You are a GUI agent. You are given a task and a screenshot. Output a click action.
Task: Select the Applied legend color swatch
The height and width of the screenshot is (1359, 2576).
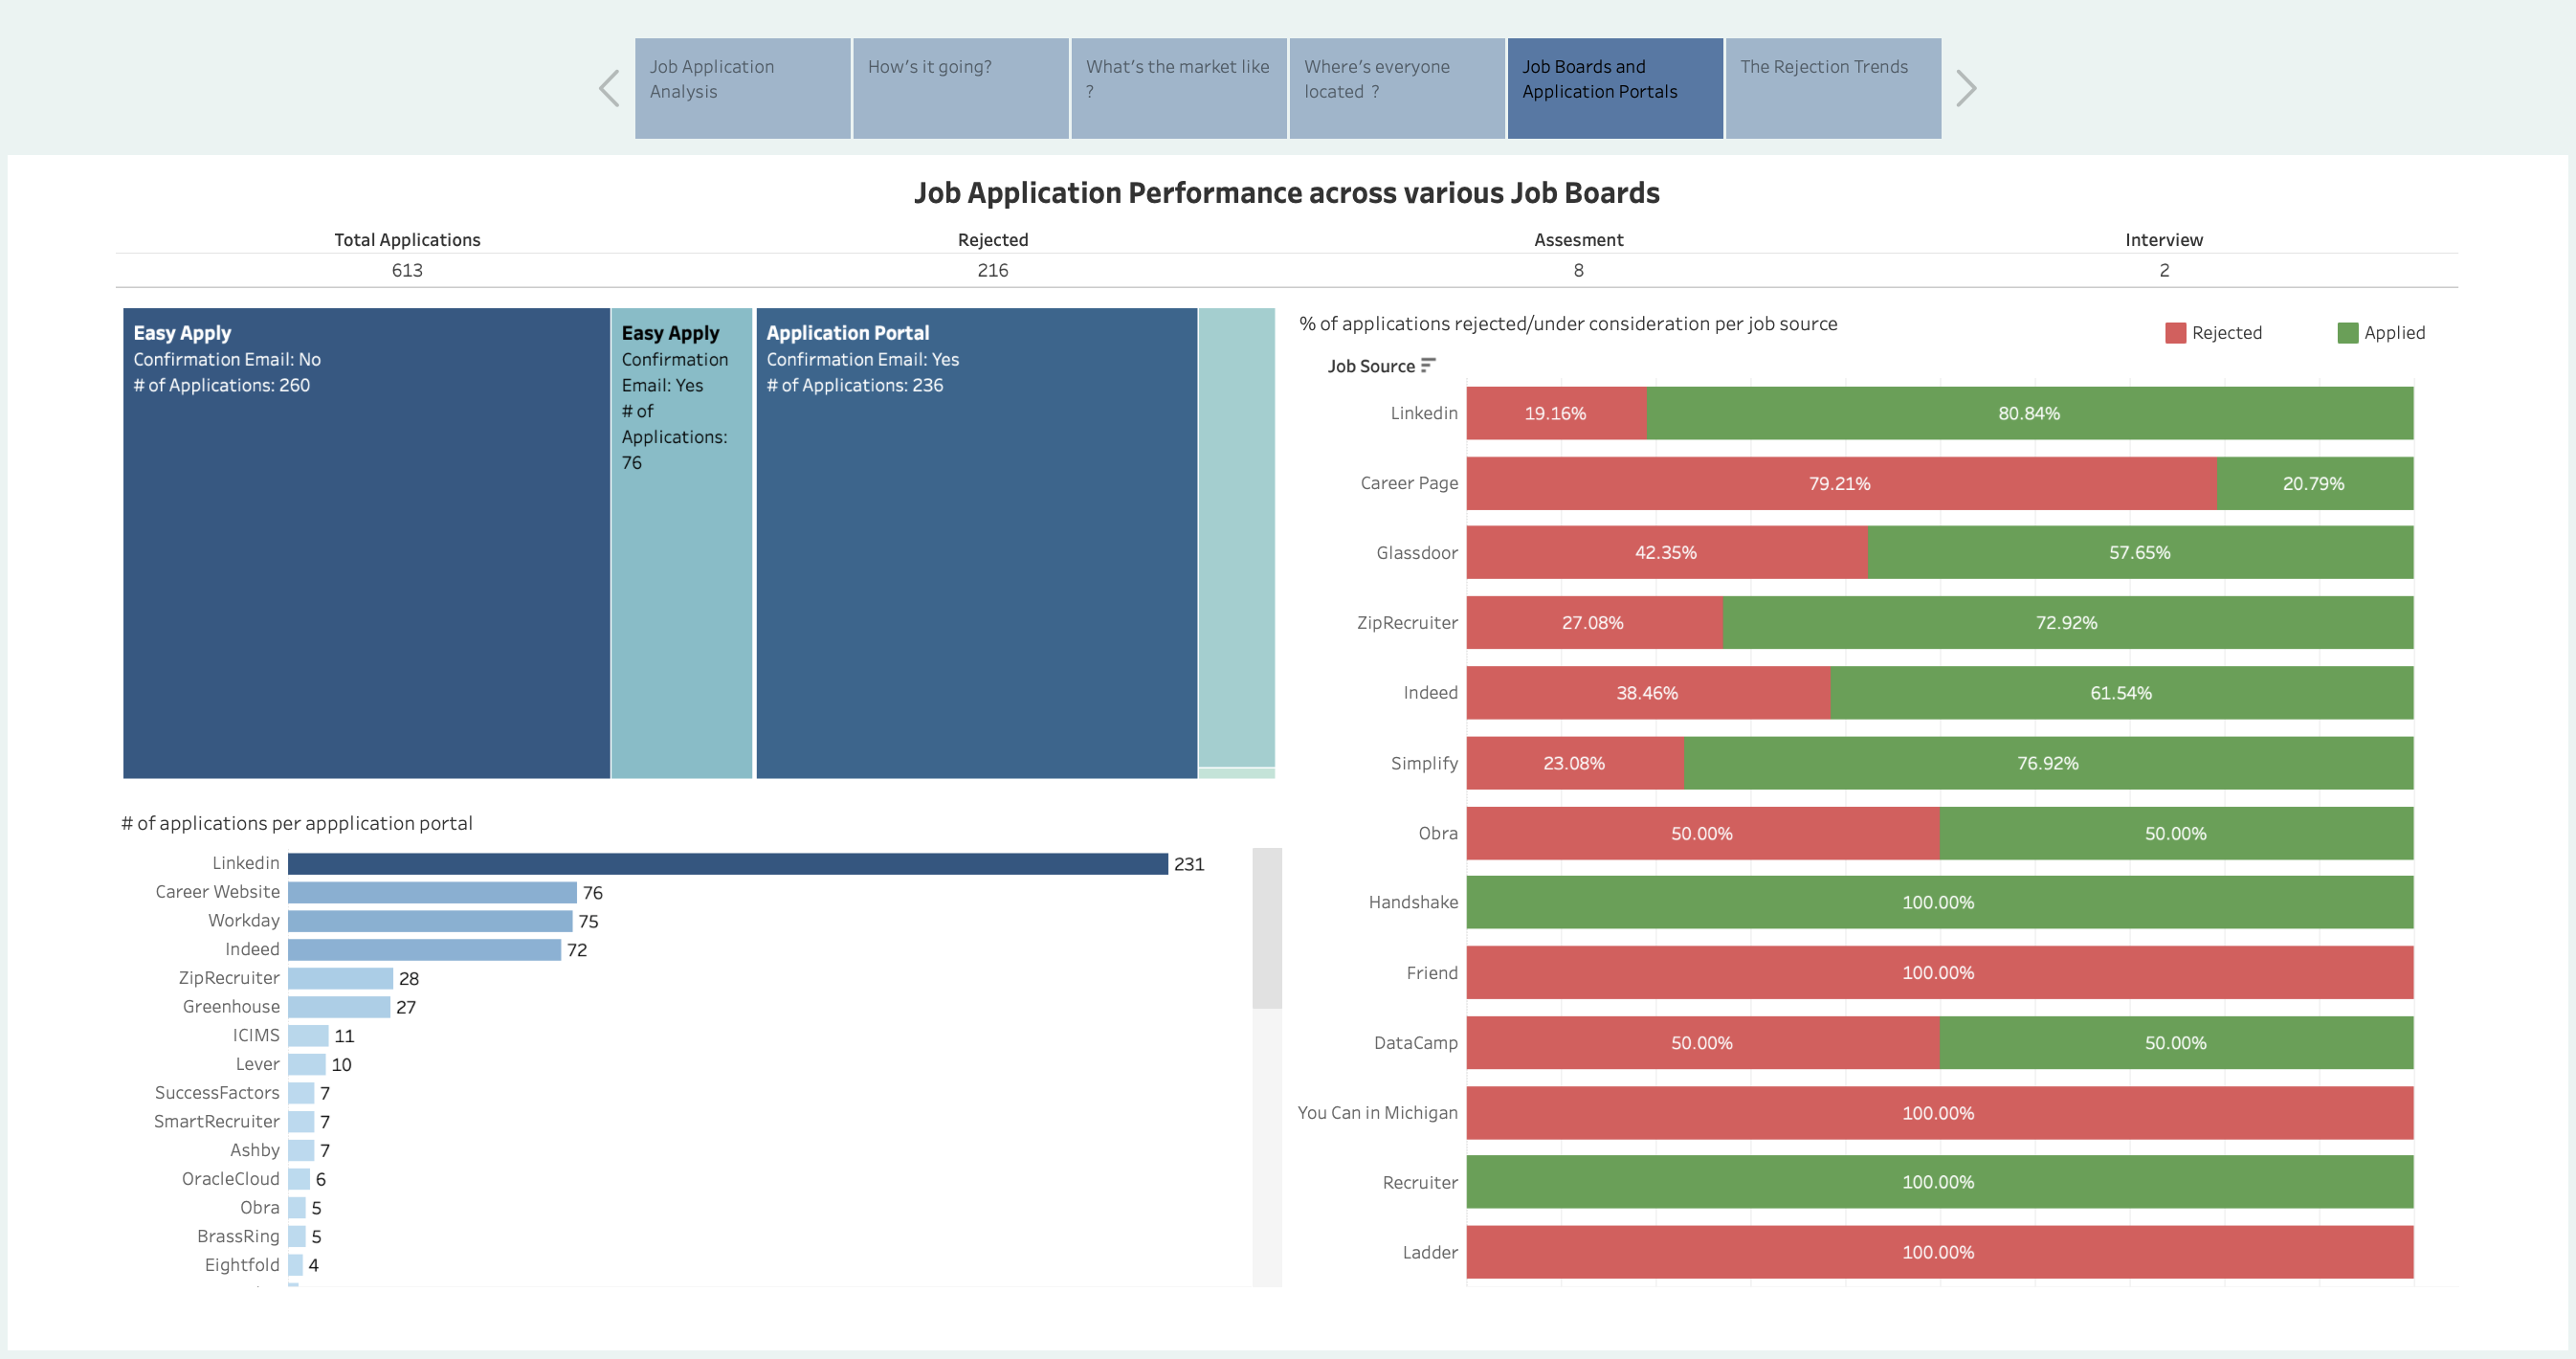[2347, 333]
